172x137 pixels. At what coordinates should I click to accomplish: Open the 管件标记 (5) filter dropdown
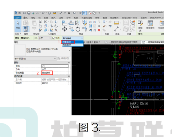point(35,58)
